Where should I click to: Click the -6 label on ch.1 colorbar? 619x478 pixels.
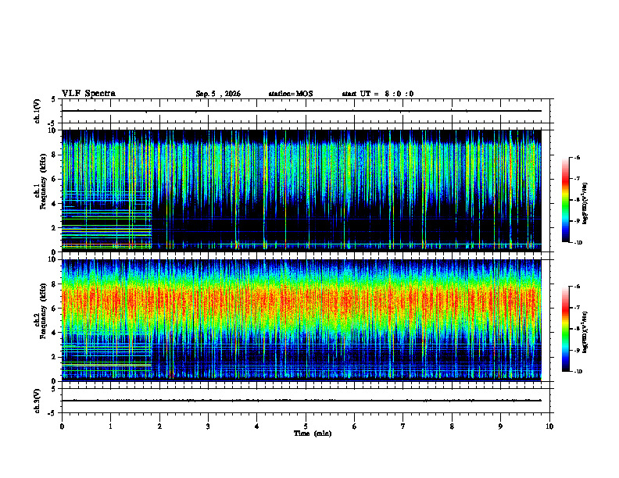577,158
